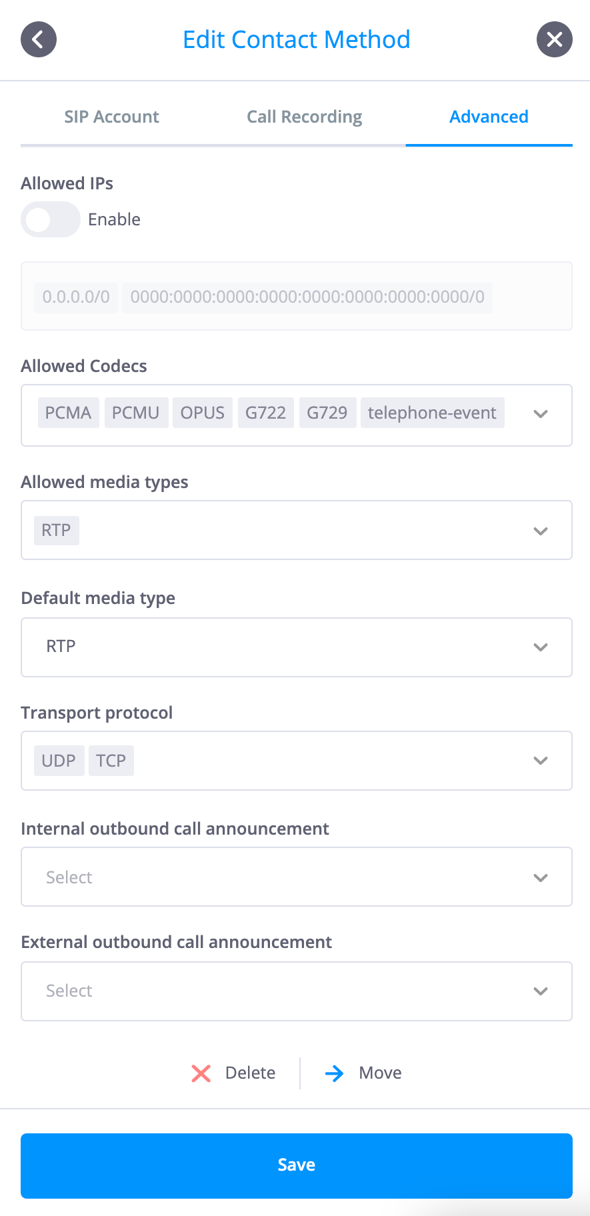590x1216 pixels.
Task: Open External outbound call announcement select
Action: click(297, 991)
